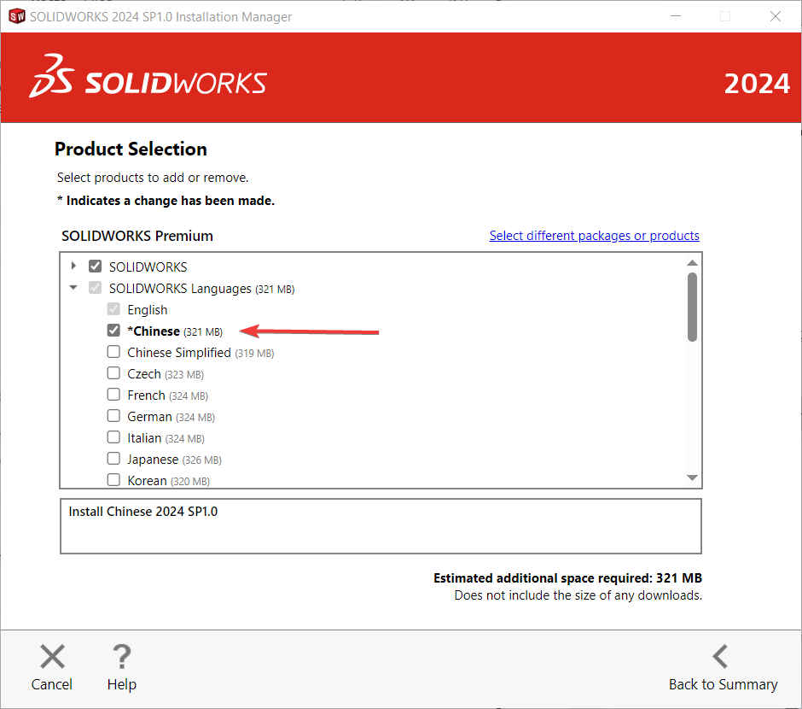Select the French (324 MB) row label
802x709 pixels.
[x=168, y=396]
